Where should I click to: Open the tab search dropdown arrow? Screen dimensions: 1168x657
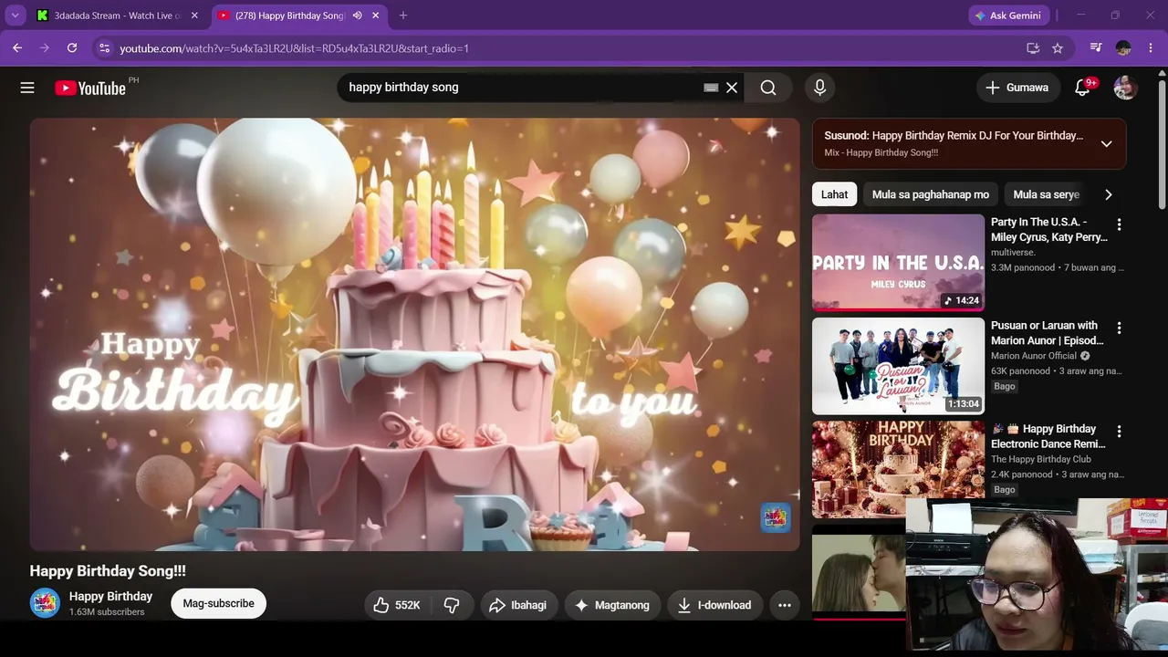tap(15, 16)
